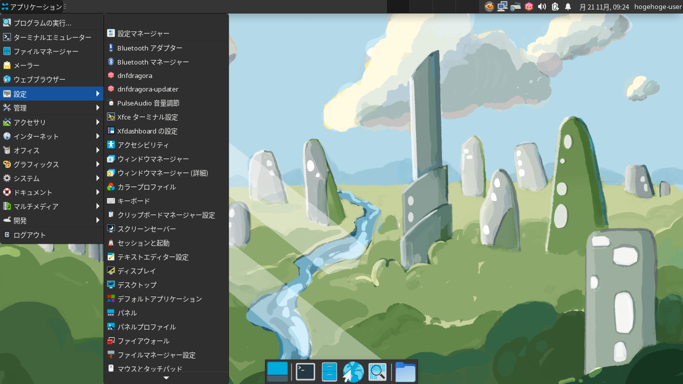The width and height of the screenshot is (683, 384).
Task: Launch ターミナルエミュレーター from the menu
Action: coord(51,37)
